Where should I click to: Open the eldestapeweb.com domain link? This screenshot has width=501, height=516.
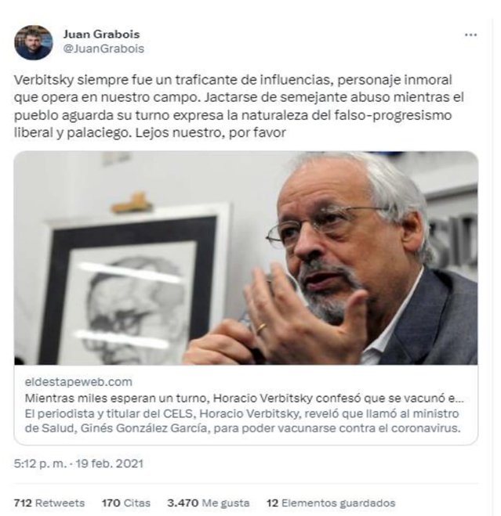78,382
